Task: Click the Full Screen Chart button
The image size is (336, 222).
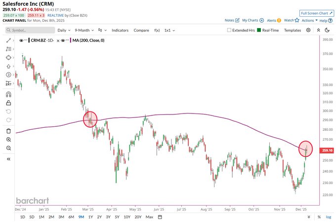Action: click(316, 13)
